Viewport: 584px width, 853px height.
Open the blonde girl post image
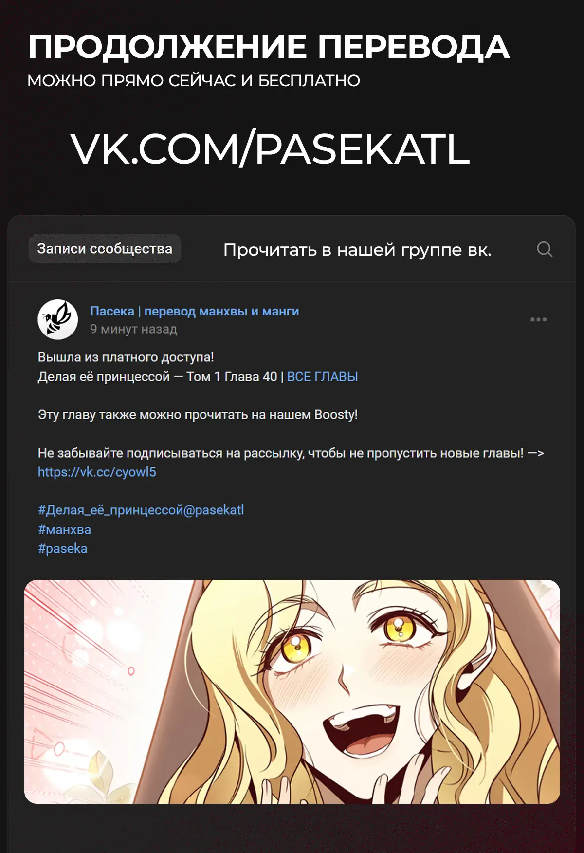pos(292,692)
